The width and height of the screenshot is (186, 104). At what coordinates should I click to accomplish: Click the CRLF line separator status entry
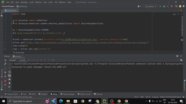(142, 97)
